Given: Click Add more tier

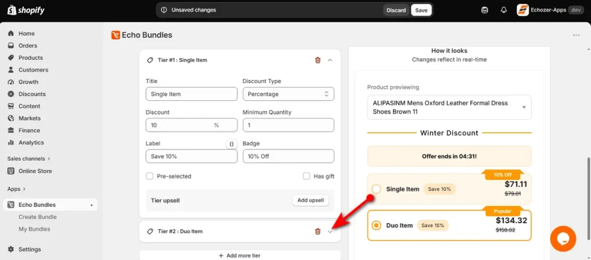Looking at the screenshot, I should (x=240, y=255).
